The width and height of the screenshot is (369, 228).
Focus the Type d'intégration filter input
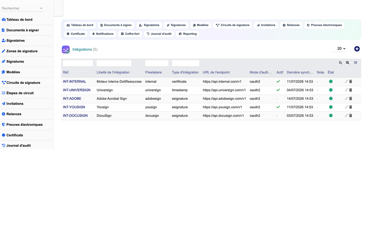pos(185,63)
